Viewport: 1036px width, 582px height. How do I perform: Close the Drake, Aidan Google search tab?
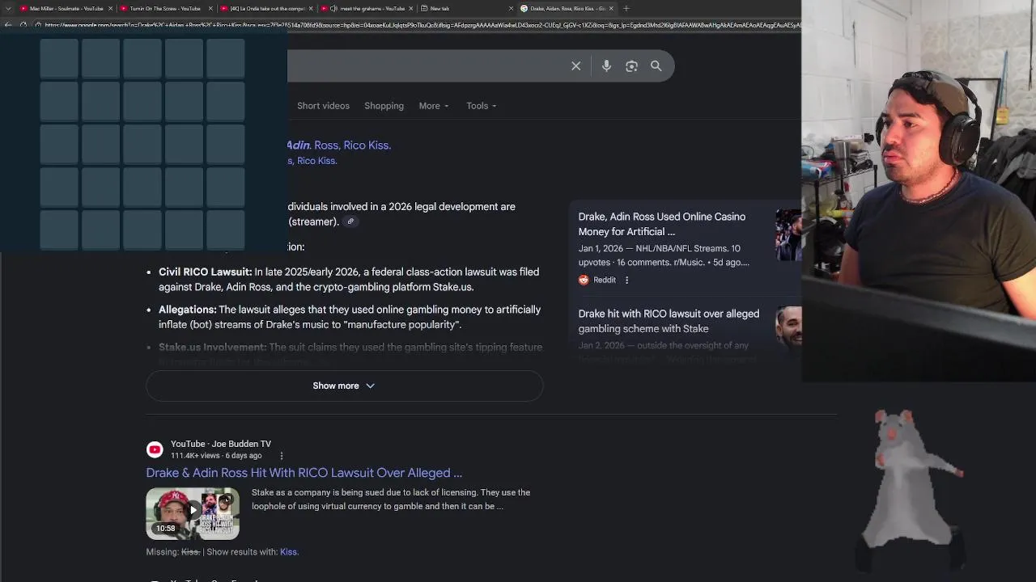click(x=611, y=8)
